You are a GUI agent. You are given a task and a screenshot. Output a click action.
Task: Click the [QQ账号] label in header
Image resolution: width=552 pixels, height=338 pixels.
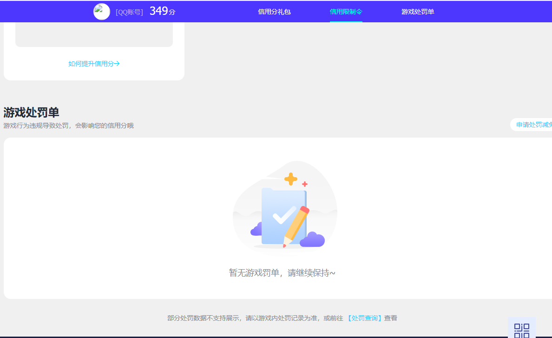129,13
